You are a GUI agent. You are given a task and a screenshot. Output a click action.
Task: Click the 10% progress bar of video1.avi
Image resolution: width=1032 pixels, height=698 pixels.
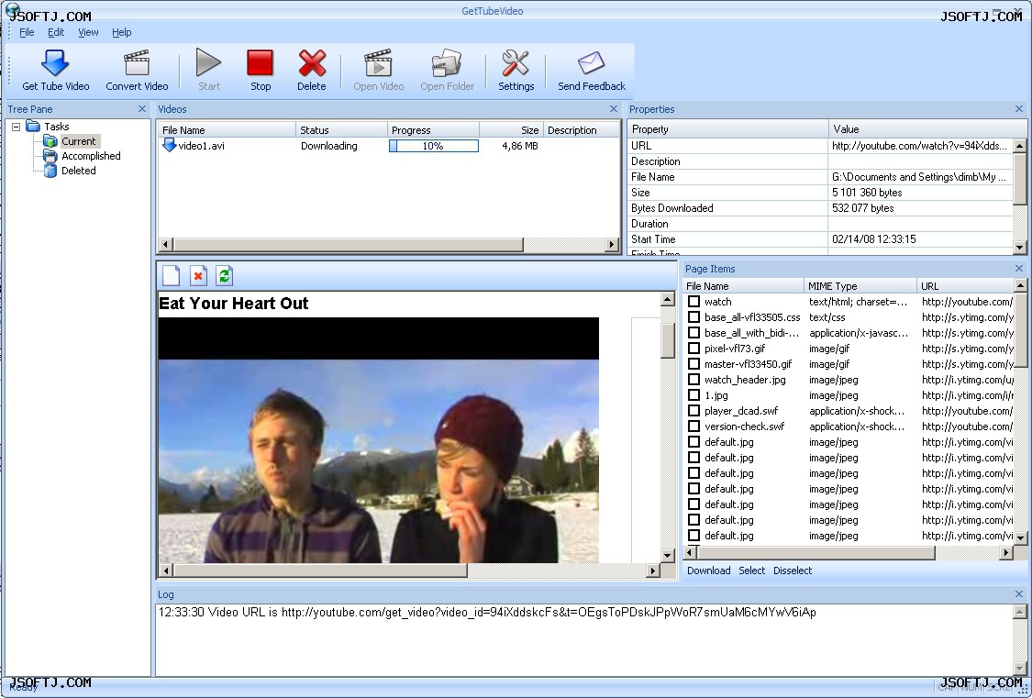click(434, 146)
